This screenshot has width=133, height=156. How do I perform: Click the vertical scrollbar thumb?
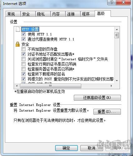117,35
